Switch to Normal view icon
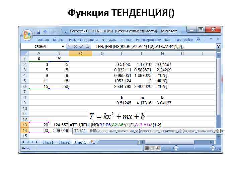Viewport: 241px width, 180px height. (147, 148)
